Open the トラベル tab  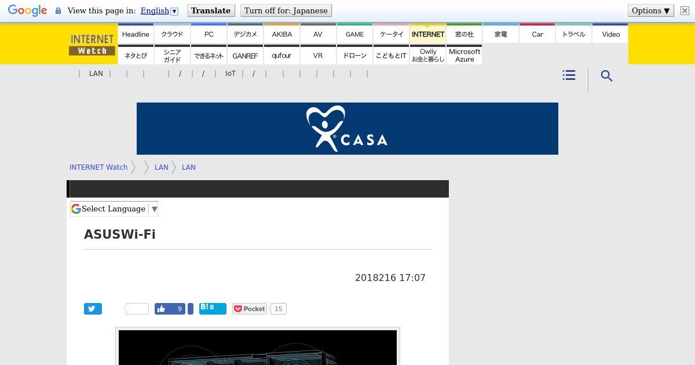(x=574, y=34)
